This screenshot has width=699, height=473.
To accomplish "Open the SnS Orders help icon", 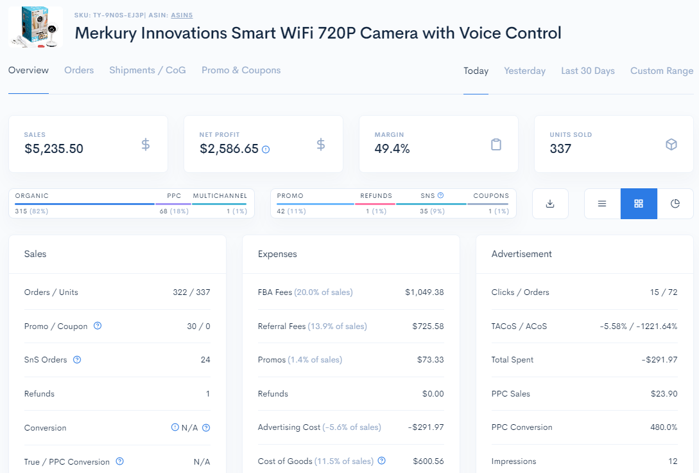I will click(x=77, y=360).
